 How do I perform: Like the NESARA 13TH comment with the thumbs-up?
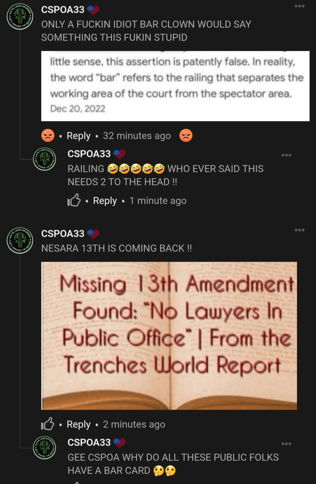48,424
